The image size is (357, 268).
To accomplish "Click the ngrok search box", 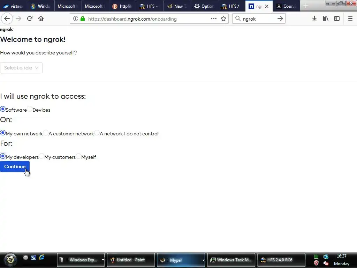I will [x=258, y=19].
